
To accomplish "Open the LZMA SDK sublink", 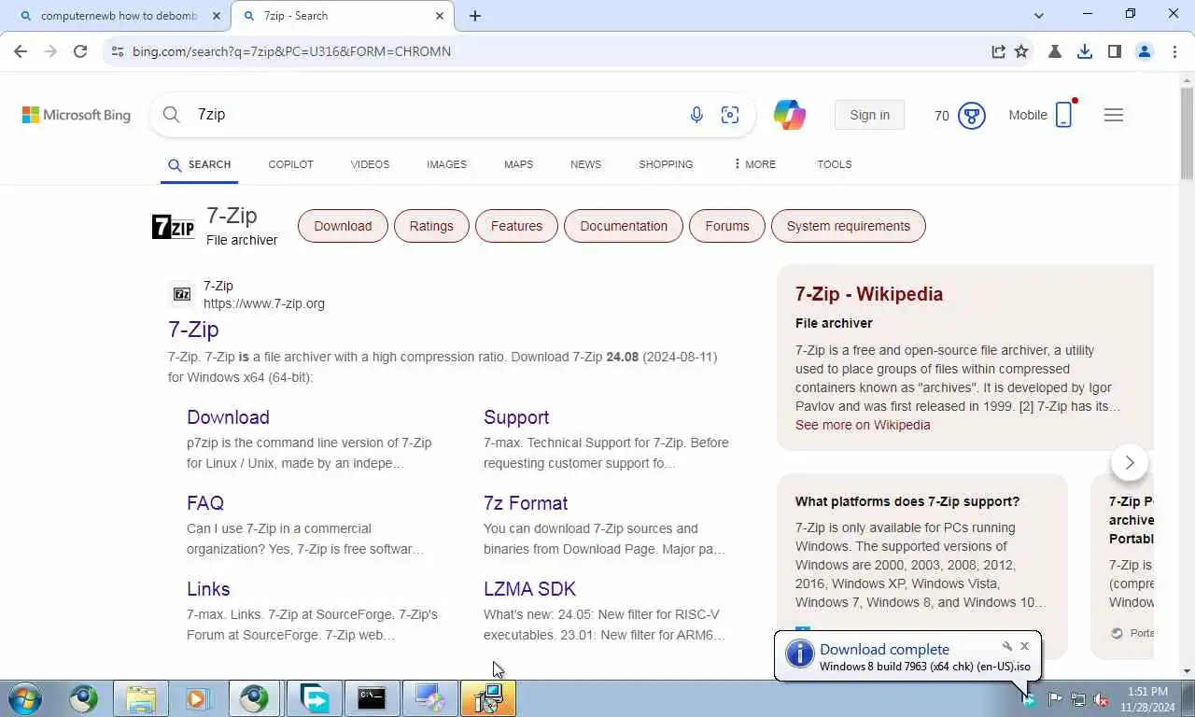I will click(529, 589).
